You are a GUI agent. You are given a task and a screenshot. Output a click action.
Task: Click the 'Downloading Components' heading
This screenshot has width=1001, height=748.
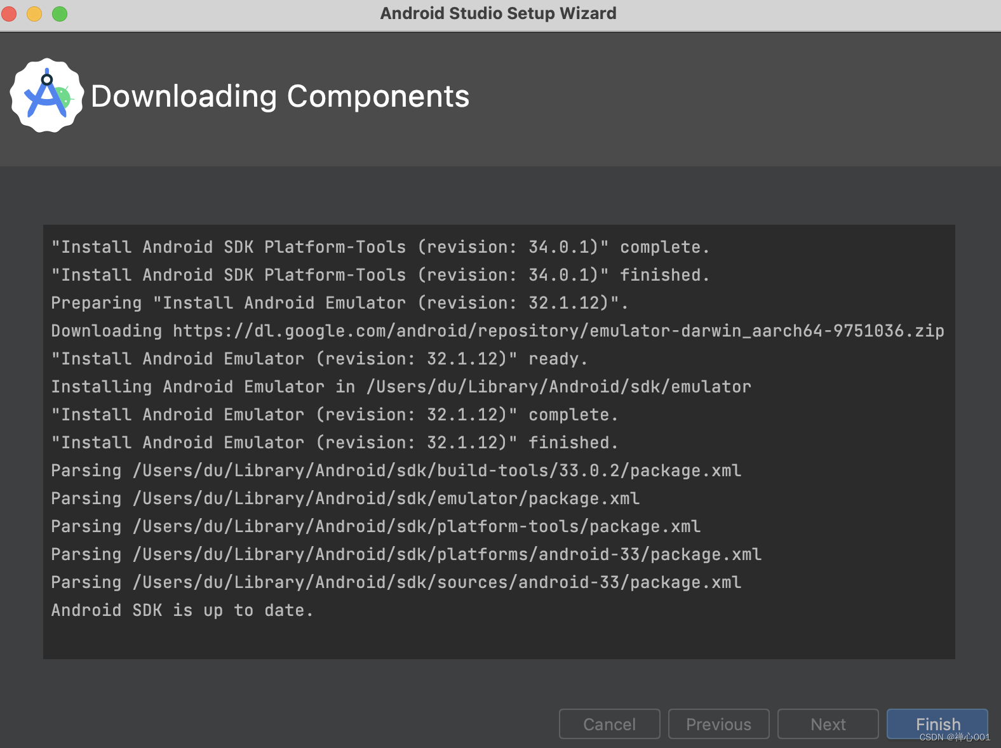[280, 97]
